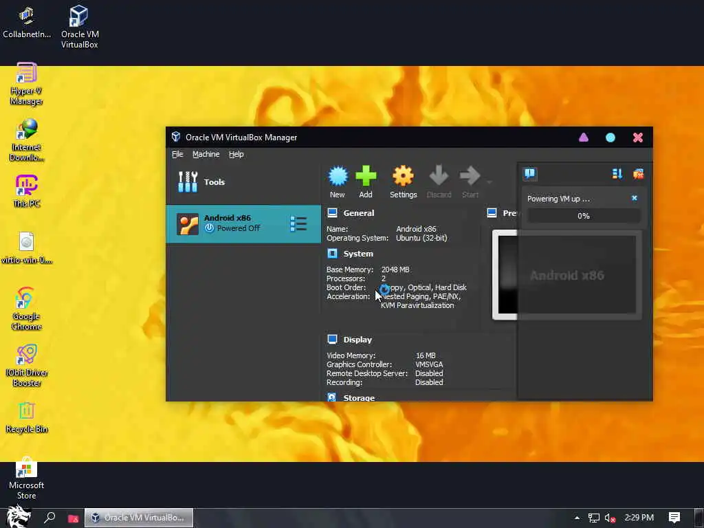Click the Tools wrench icon
The image size is (704, 528).
coord(188,181)
